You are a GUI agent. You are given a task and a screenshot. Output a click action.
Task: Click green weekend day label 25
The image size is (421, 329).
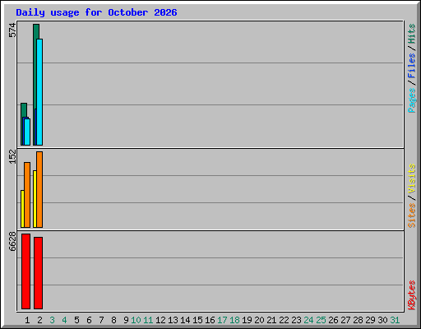point(321,320)
